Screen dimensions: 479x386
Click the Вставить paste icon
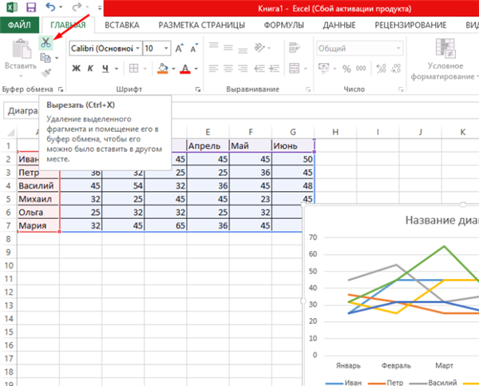[21, 49]
